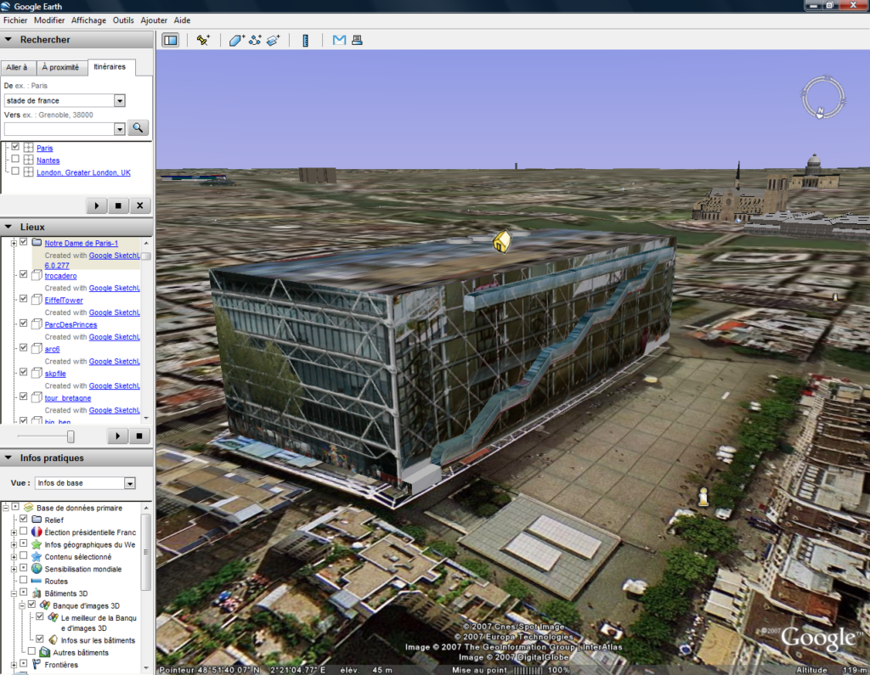870x675 pixels.
Task: Play the Lieux panel tour
Action: 117,436
